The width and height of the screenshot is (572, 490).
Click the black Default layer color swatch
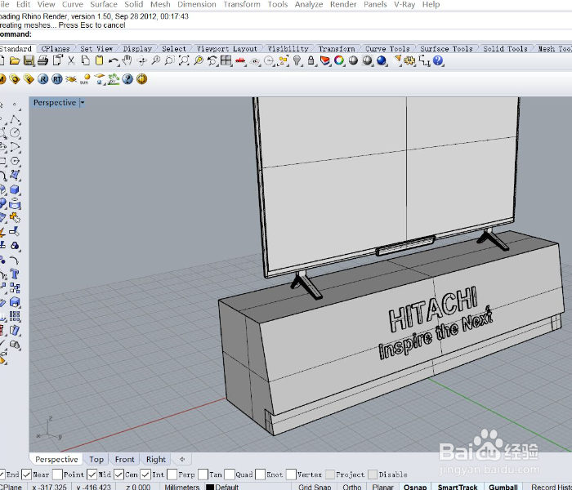coord(210,487)
